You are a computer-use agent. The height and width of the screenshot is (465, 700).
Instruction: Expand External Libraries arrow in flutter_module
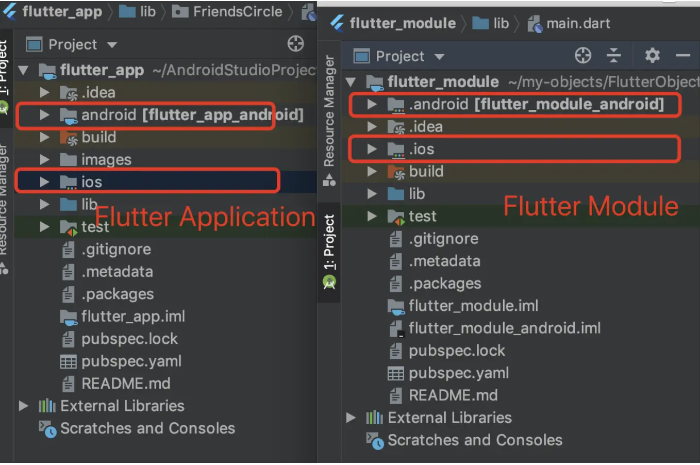tap(351, 418)
